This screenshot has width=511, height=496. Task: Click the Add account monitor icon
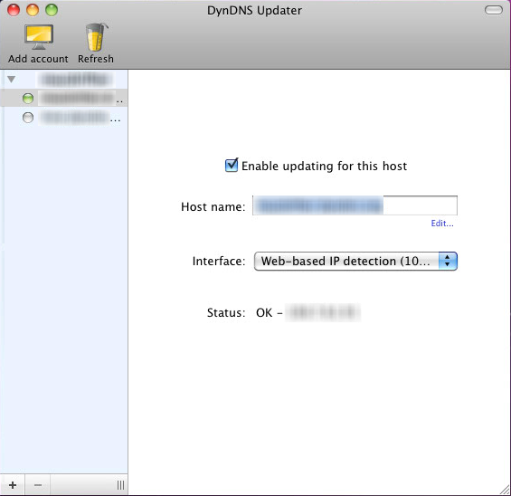39,37
